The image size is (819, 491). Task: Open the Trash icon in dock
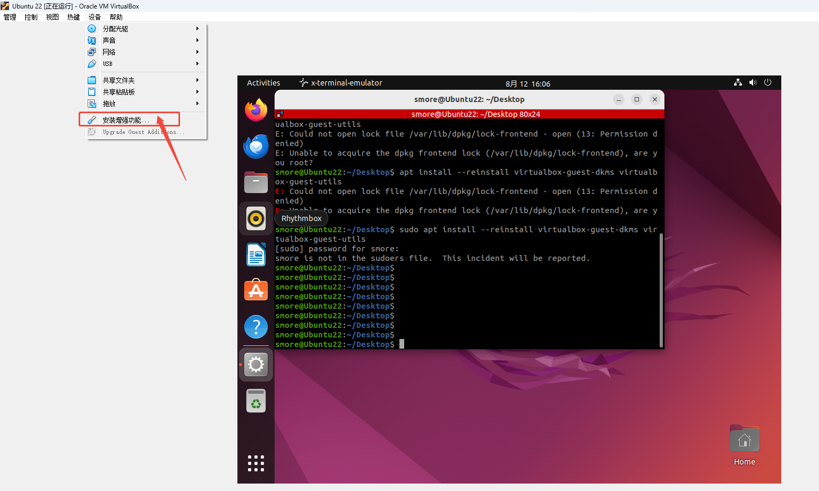256,401
